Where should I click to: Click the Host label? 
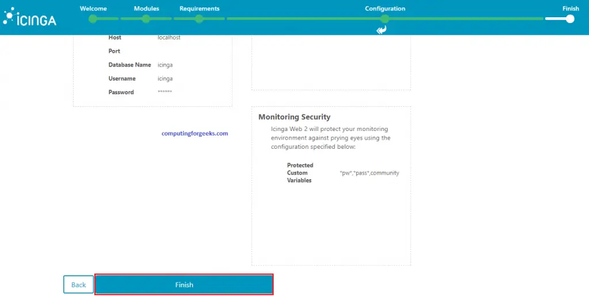click(115, 37)
